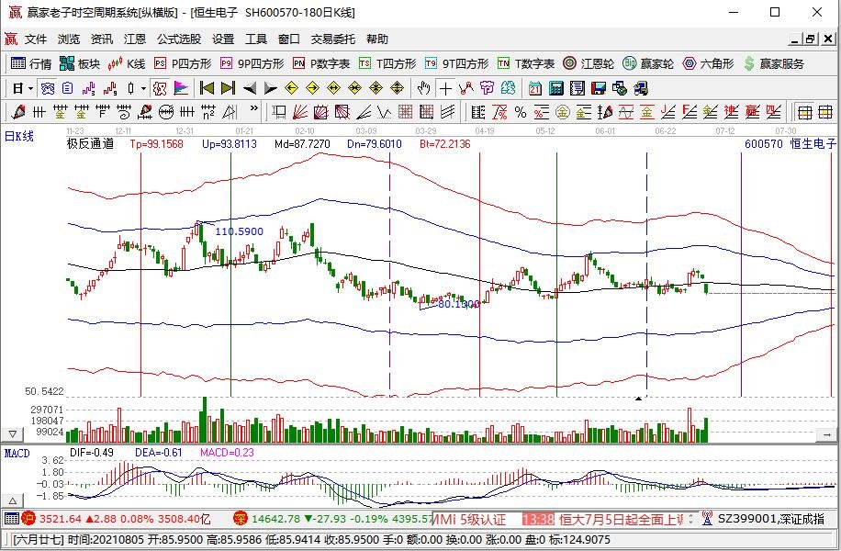Select the 赢 angle-lines tool
This screenshot has width=841, height=551.
[753, 112]
